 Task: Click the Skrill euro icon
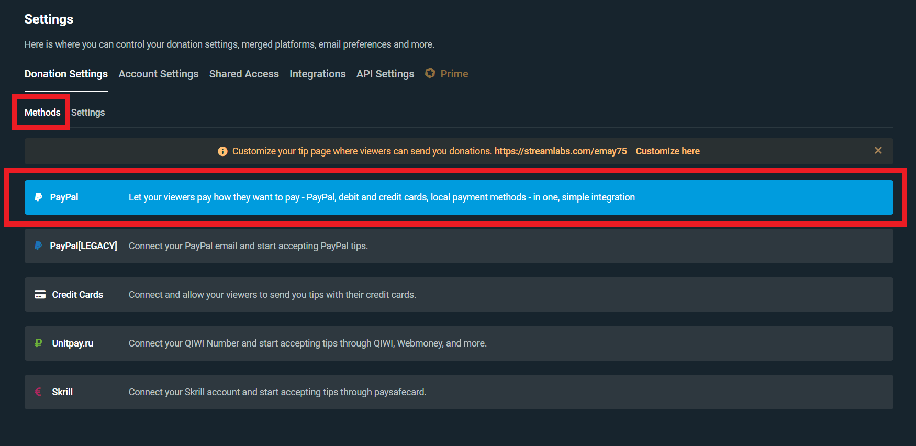coord(38,392)
